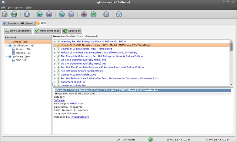The height and width of the screenshot is (142, 237).
Task: Select 'Ubuntu 9.10 i386 Desktop' TNTVillage torrent row
Action: click(x=141, y=45)
